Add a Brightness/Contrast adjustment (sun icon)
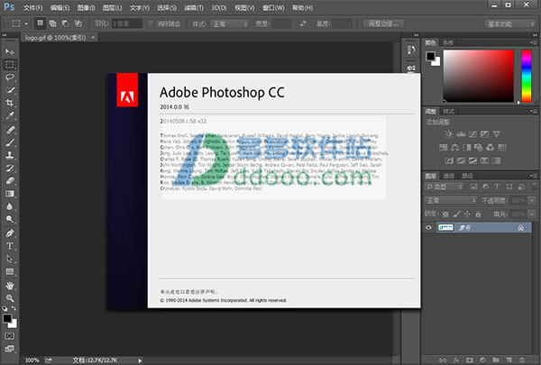Screen dimensions: 541x365 coord(448,134)
